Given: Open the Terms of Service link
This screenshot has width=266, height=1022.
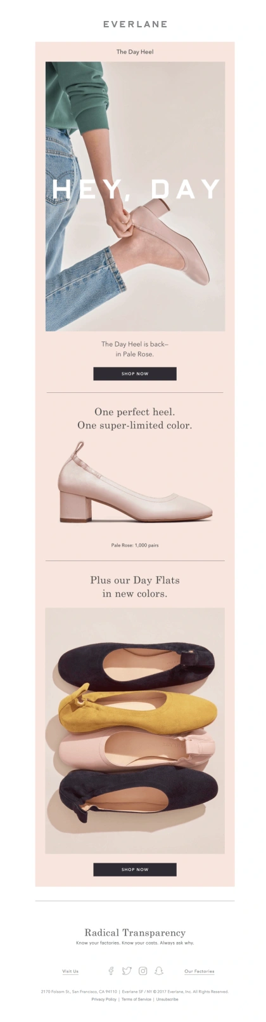Looking at the screenshot, I should [x=136, y=999].
